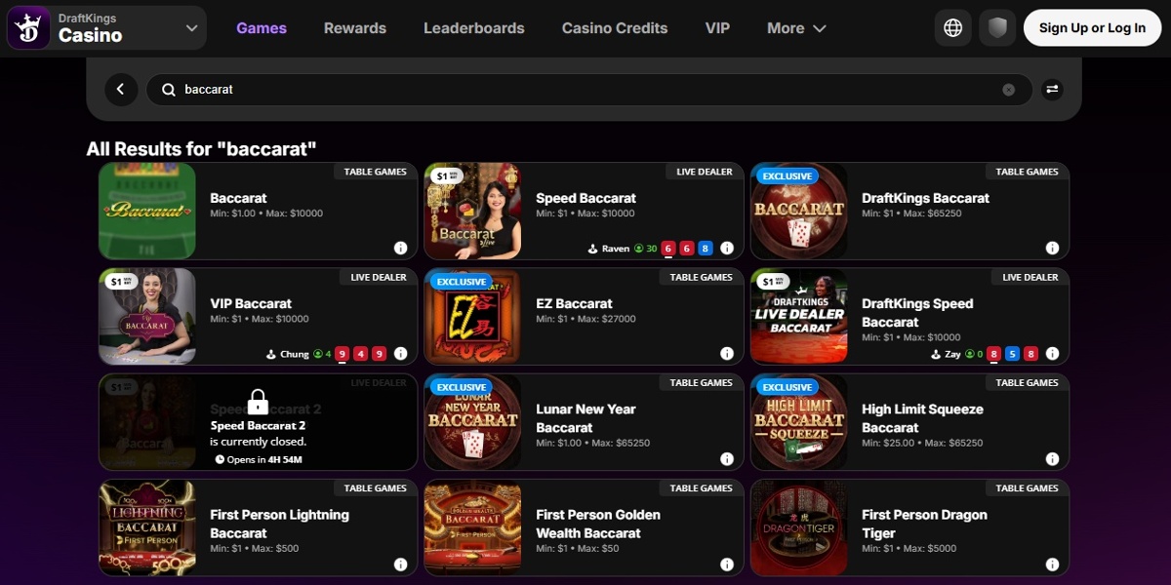Click dealer name Raven on Speed Baccarat
1171x585 pixels.
pos(616,249)
